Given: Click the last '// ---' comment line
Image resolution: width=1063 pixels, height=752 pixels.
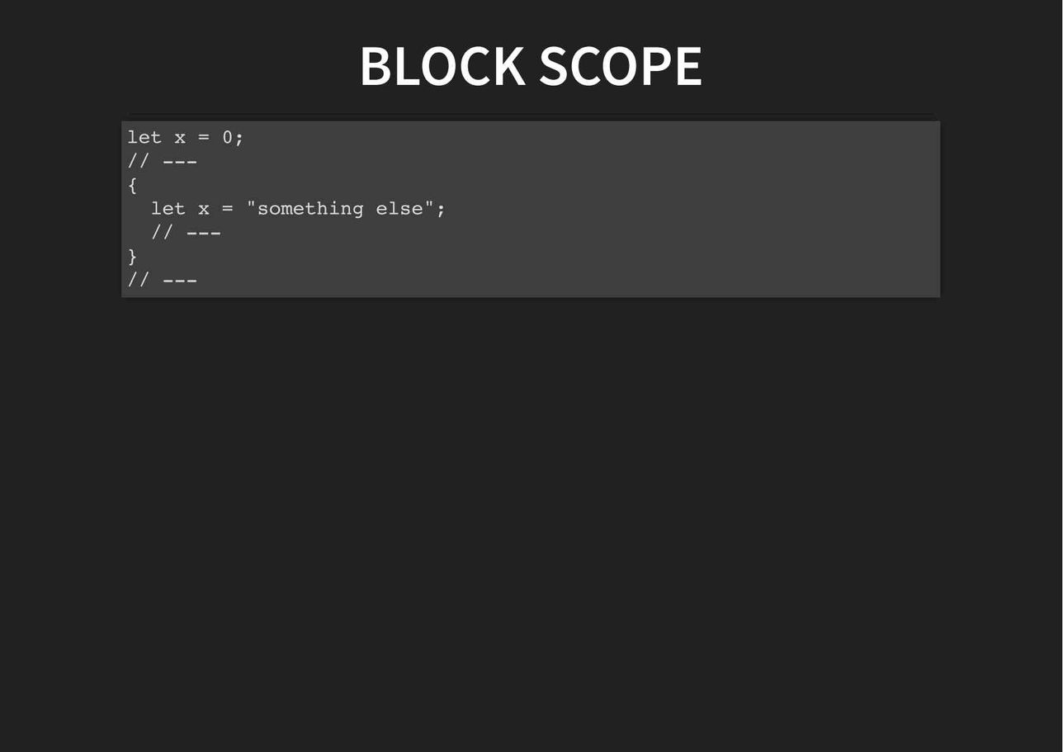Looking at the screenshot, I should click(163, 281).
